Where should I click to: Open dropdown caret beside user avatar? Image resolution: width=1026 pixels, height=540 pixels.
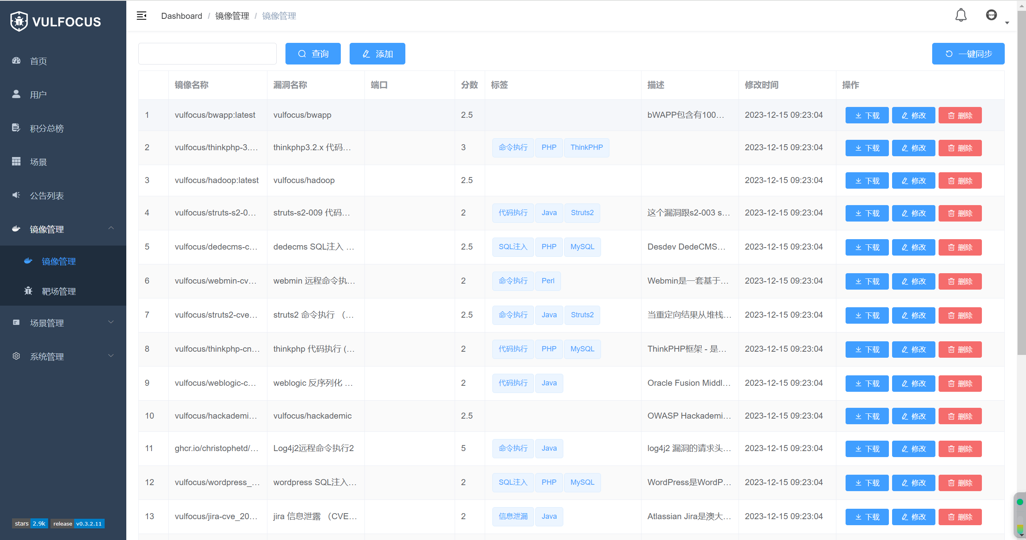point(1007,23)
